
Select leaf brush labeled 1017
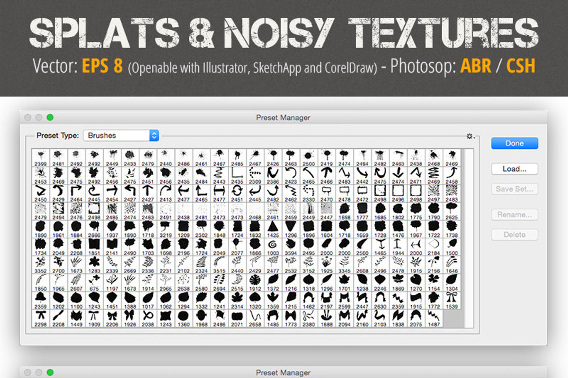[x=148, y=300]
